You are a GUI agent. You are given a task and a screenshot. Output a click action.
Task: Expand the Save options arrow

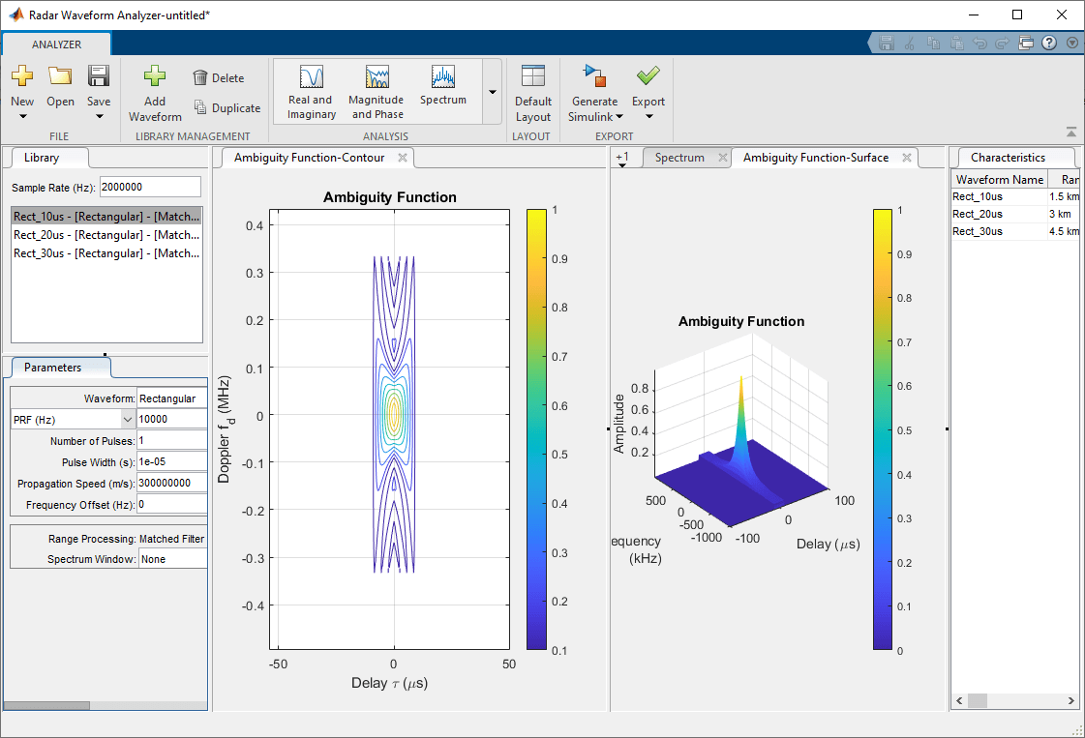click(x=99, y=117)
